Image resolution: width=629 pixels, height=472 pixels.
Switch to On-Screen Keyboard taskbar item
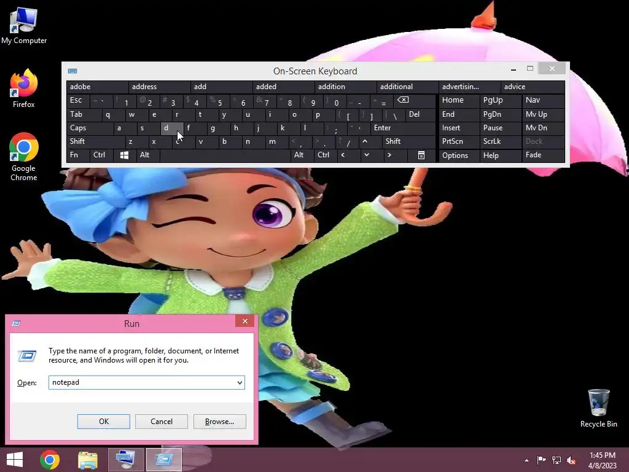click(125, 460)
